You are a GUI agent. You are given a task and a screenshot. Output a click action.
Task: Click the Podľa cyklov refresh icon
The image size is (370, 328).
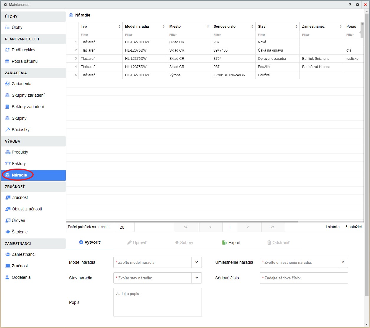(x=7, y=50)
